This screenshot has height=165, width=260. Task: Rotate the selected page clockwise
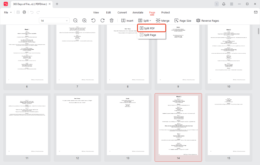(x=103, y=20)
